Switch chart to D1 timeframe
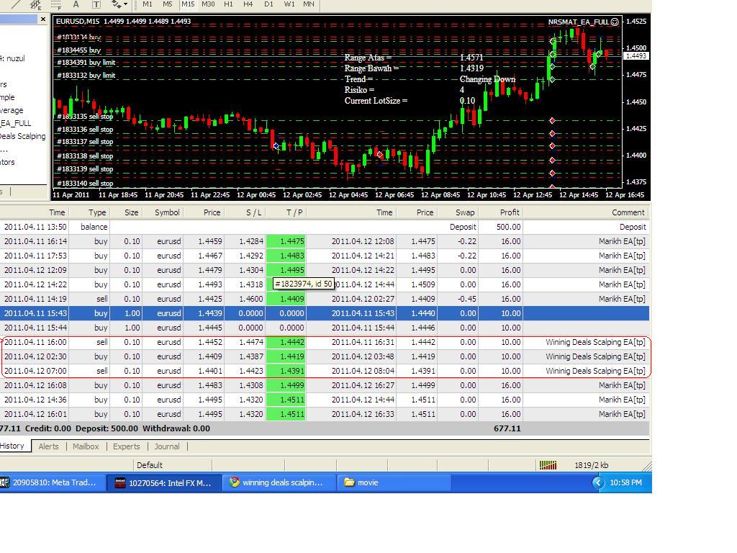The image size is (737, 553). (268, 4)
